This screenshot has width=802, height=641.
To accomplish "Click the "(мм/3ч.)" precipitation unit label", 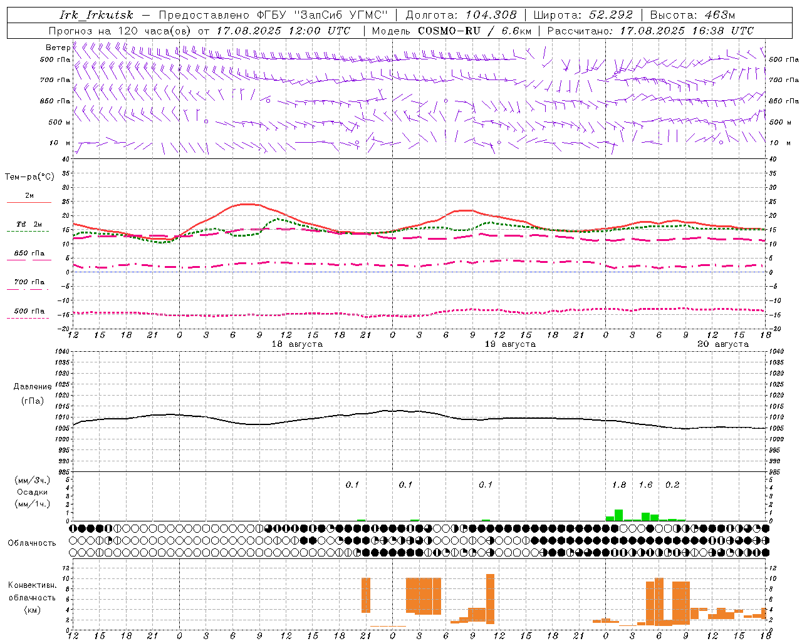I will click(33, 480).
